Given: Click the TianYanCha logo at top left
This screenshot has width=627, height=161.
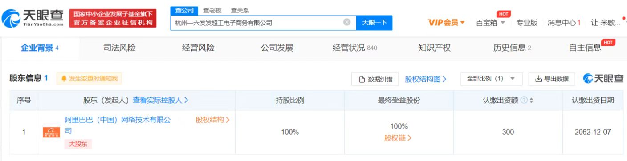Looking at the screenshot, I should coord(33,18).
